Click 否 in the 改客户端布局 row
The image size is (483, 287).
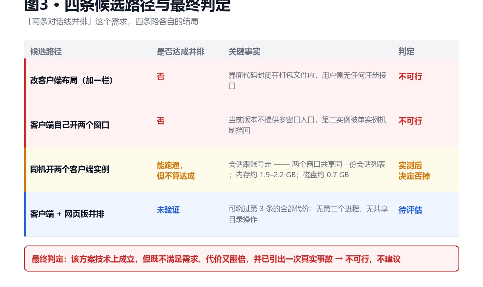(161, 77)
